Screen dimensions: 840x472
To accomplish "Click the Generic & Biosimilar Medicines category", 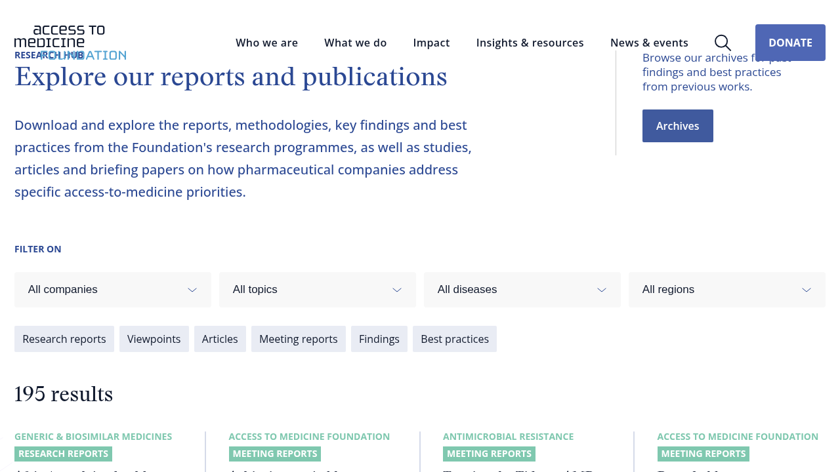I will click(93, 437).
